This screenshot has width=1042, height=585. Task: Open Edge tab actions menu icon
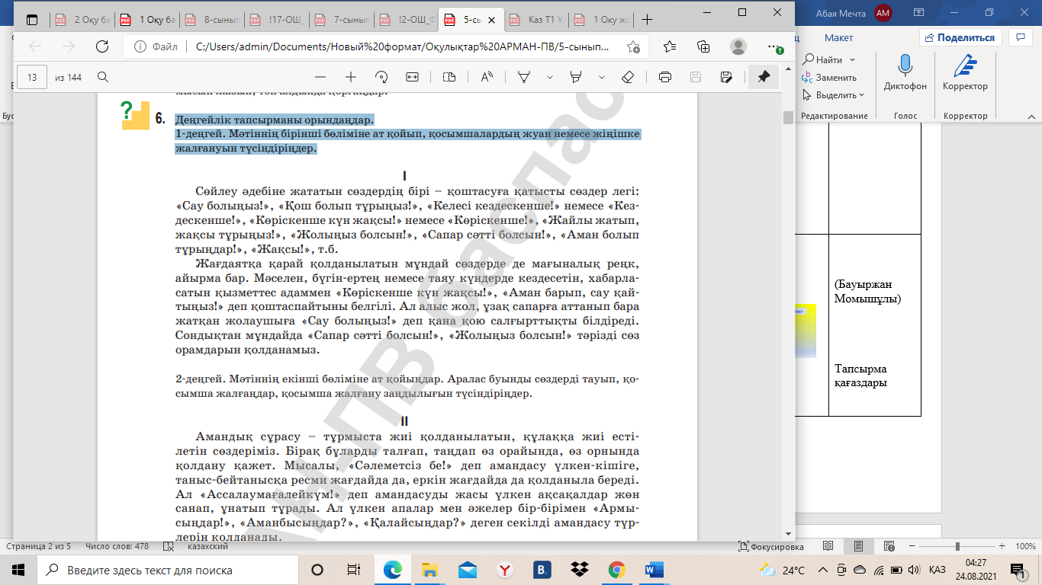[x=33, y=20]
